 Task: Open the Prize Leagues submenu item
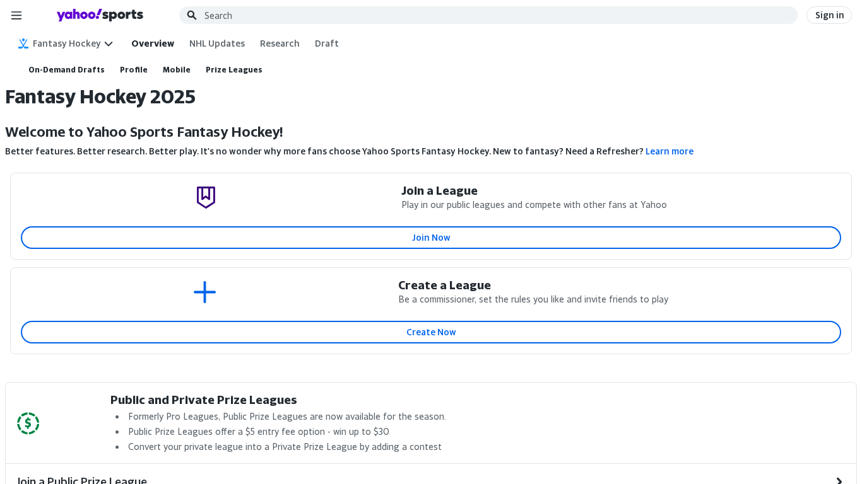(x=234, y=70)
